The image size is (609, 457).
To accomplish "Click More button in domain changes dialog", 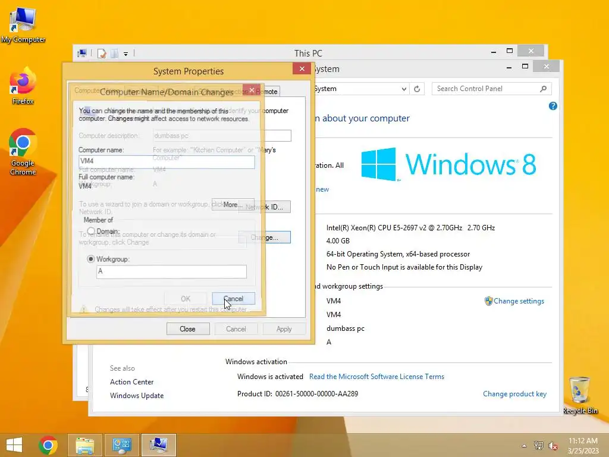I will coord(233,205).
